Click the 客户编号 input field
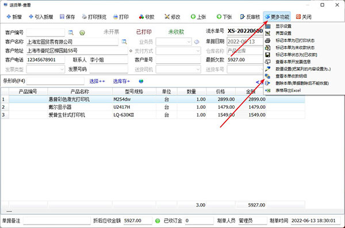 tap(45, 33)
